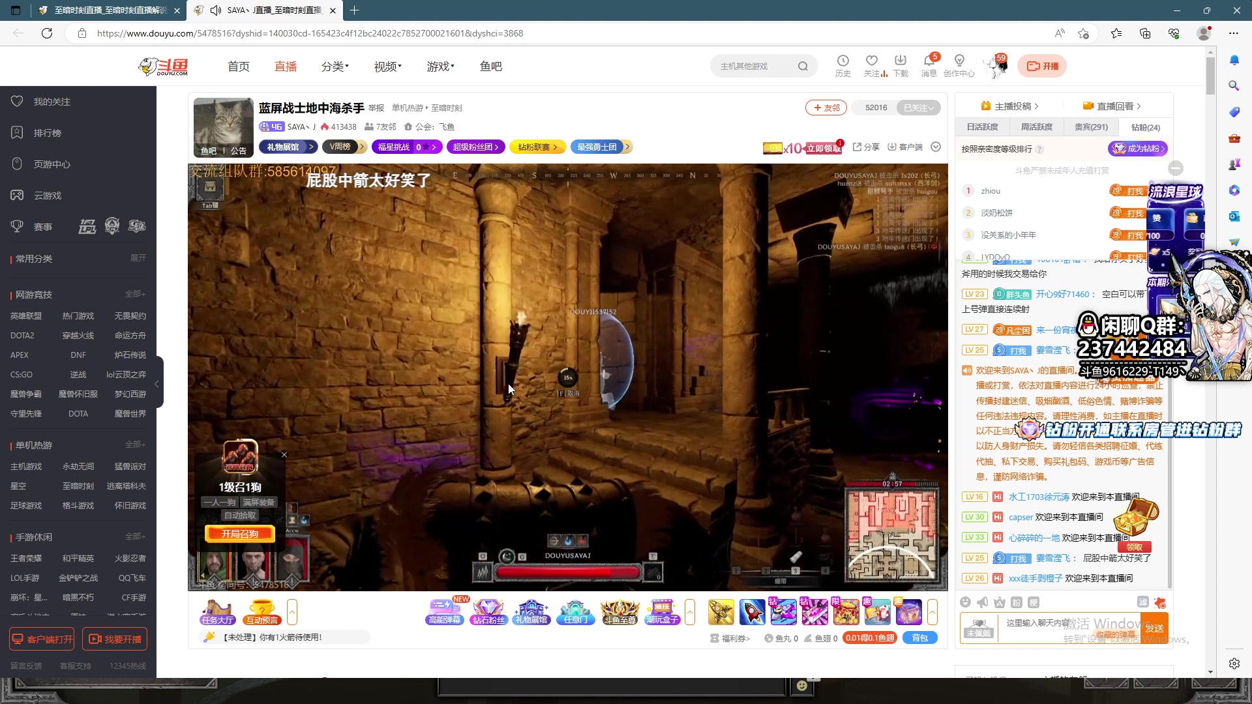The width and height of the screenshot is (1252, 704).
Task: Click the red health bar in game video
Action: (567, 572)
